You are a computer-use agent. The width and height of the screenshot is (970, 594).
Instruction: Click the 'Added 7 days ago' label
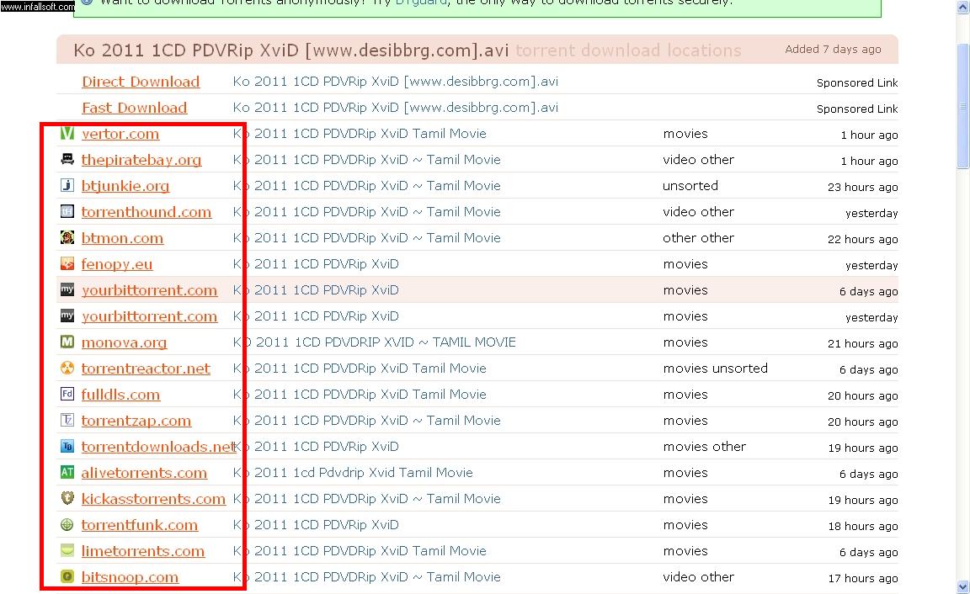833,49
